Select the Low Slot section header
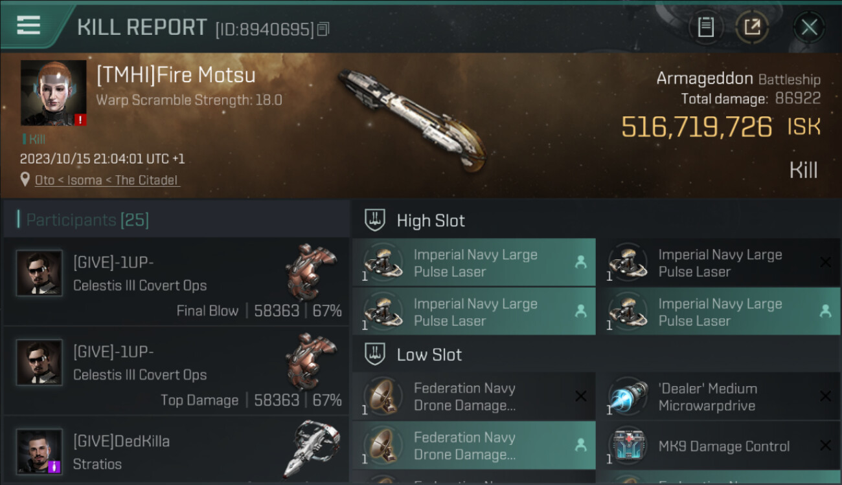This screenshot has height=485, width=842. [429, 354]
